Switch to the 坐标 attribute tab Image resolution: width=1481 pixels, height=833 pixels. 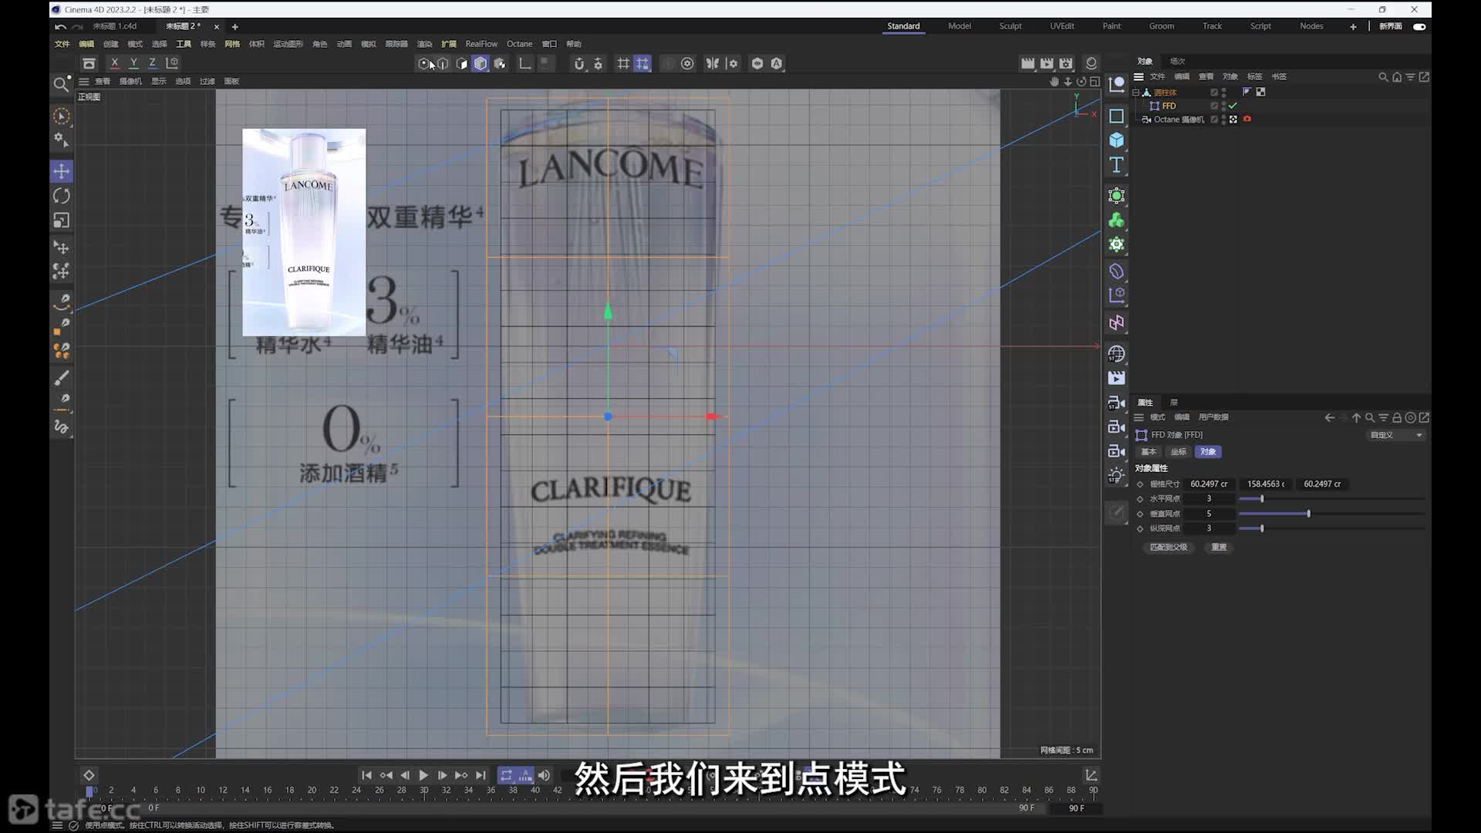pos(1179,453)
